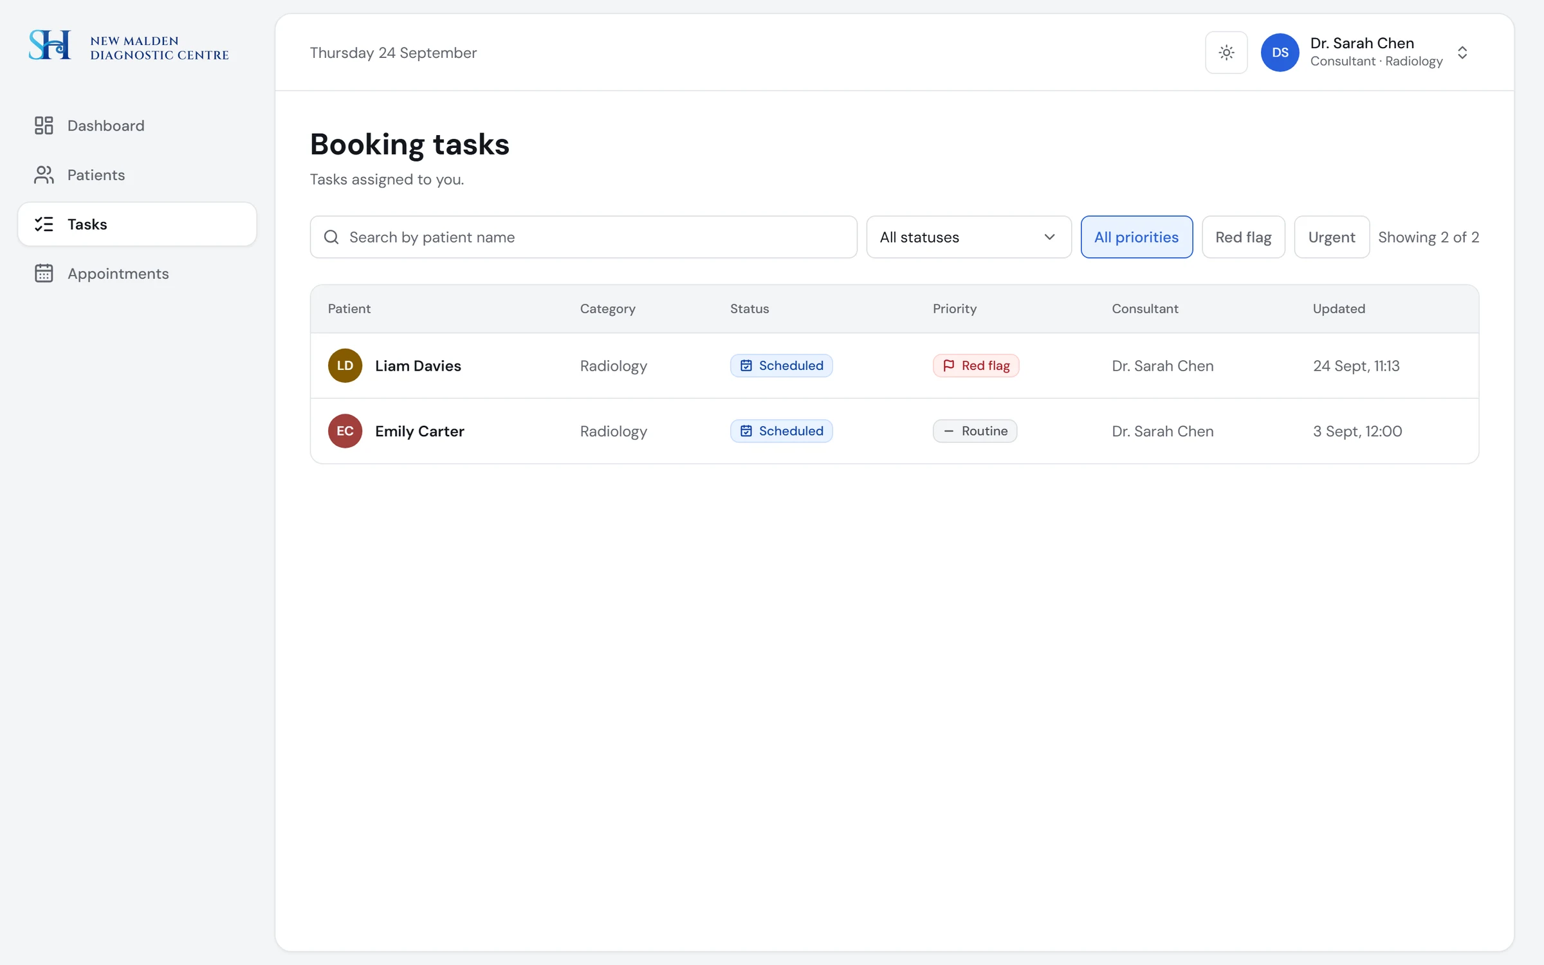Click Dr. Sarah Chen in Emily Carter row
Screen dimensions: 1544x965
1163,432
